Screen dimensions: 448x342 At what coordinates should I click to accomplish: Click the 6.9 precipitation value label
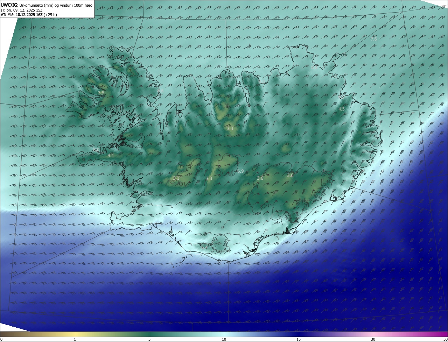point(240,171)
